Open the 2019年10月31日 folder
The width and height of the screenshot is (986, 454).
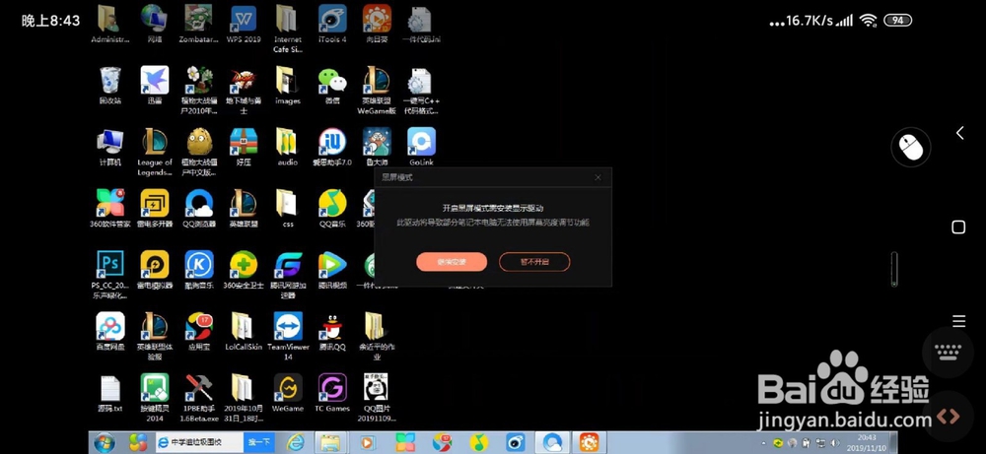coord(244,398)
